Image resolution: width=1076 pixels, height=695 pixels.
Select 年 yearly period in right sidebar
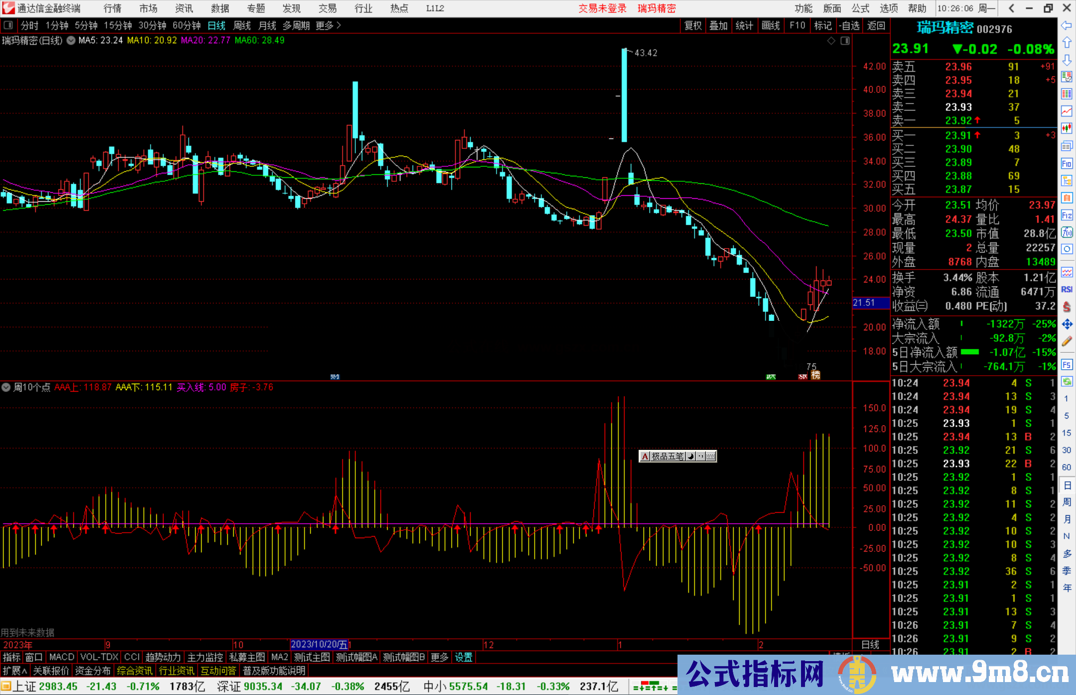coord(1067,588)
